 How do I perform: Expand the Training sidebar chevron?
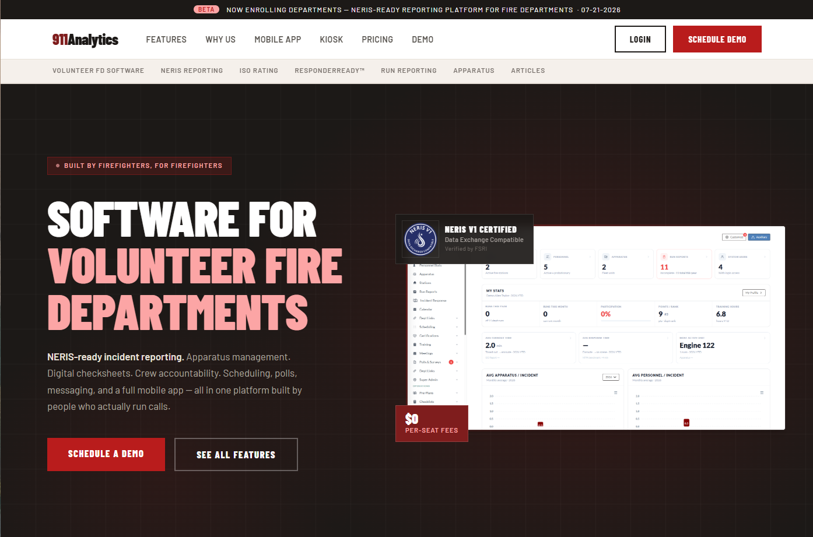[x=457, y=345]
